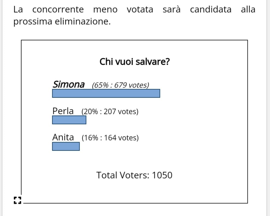
Task: Click the word "votata" in the paragraph
Action: 140,10
